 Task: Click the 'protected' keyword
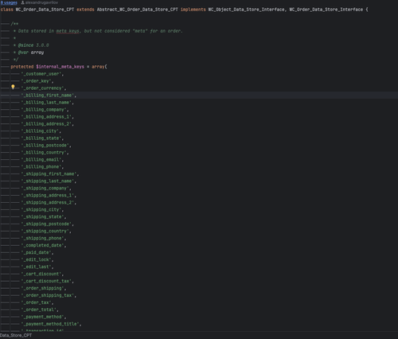[x=22, y=67]
